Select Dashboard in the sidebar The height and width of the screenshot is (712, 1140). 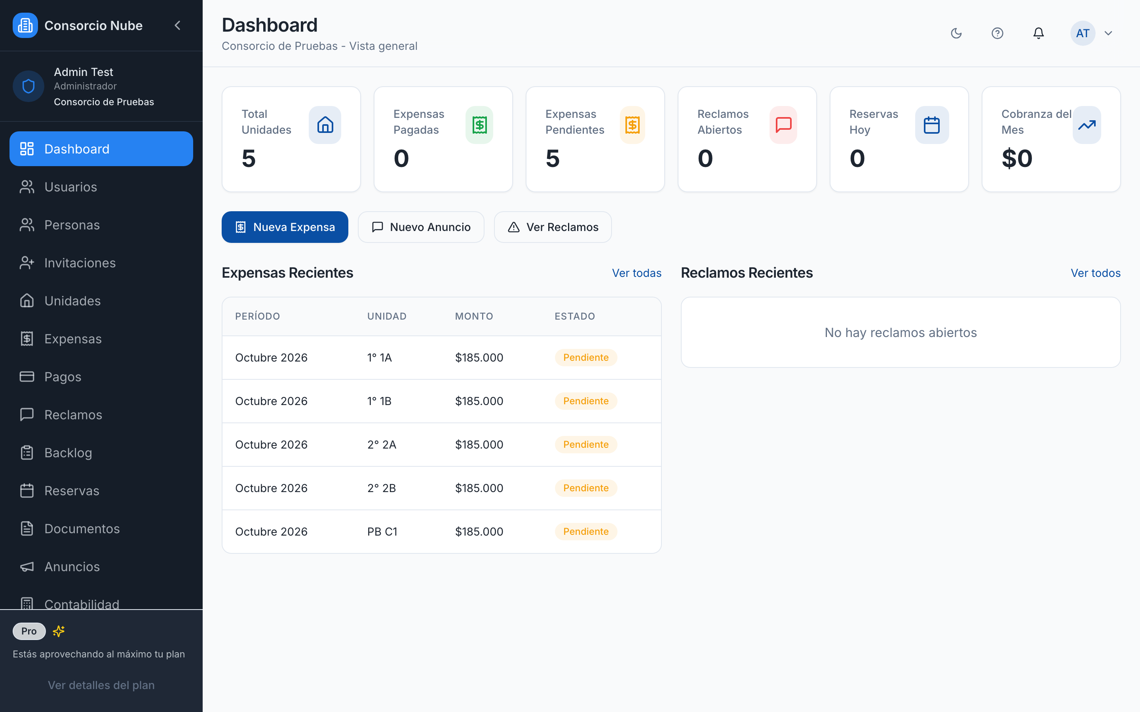point(101,149)
